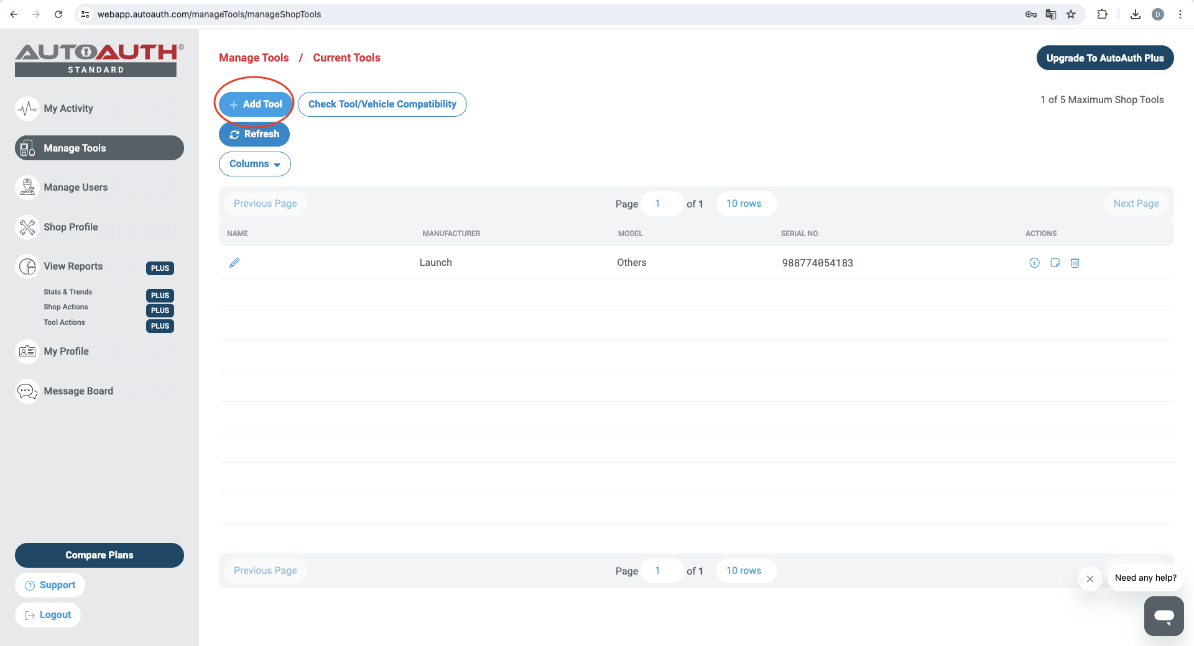Bookmark page with the star icon
The height and width of the screenshot is (646, 1194).
pos(1071,14)
